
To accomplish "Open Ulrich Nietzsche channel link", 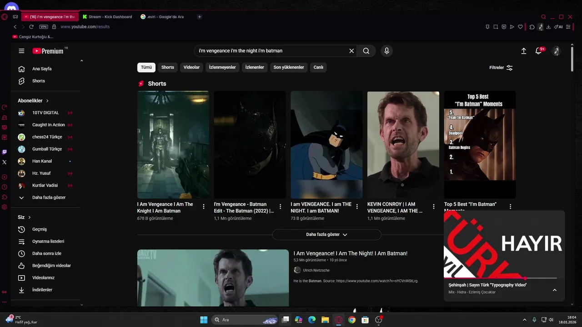I will point(316,270).
